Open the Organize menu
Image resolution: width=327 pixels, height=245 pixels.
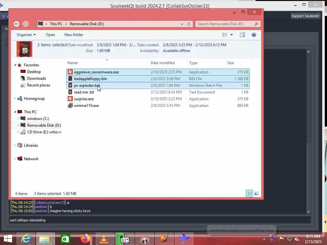(26, 35)
